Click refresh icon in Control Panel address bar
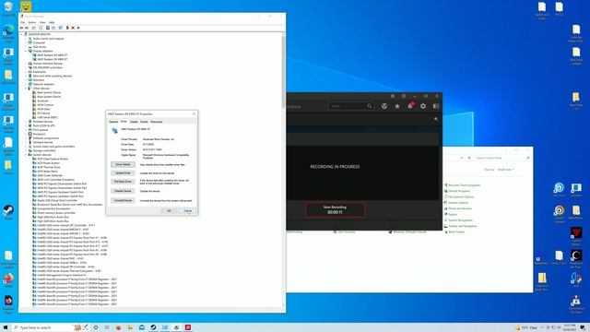590x332 pixels. tap(469, 158)
